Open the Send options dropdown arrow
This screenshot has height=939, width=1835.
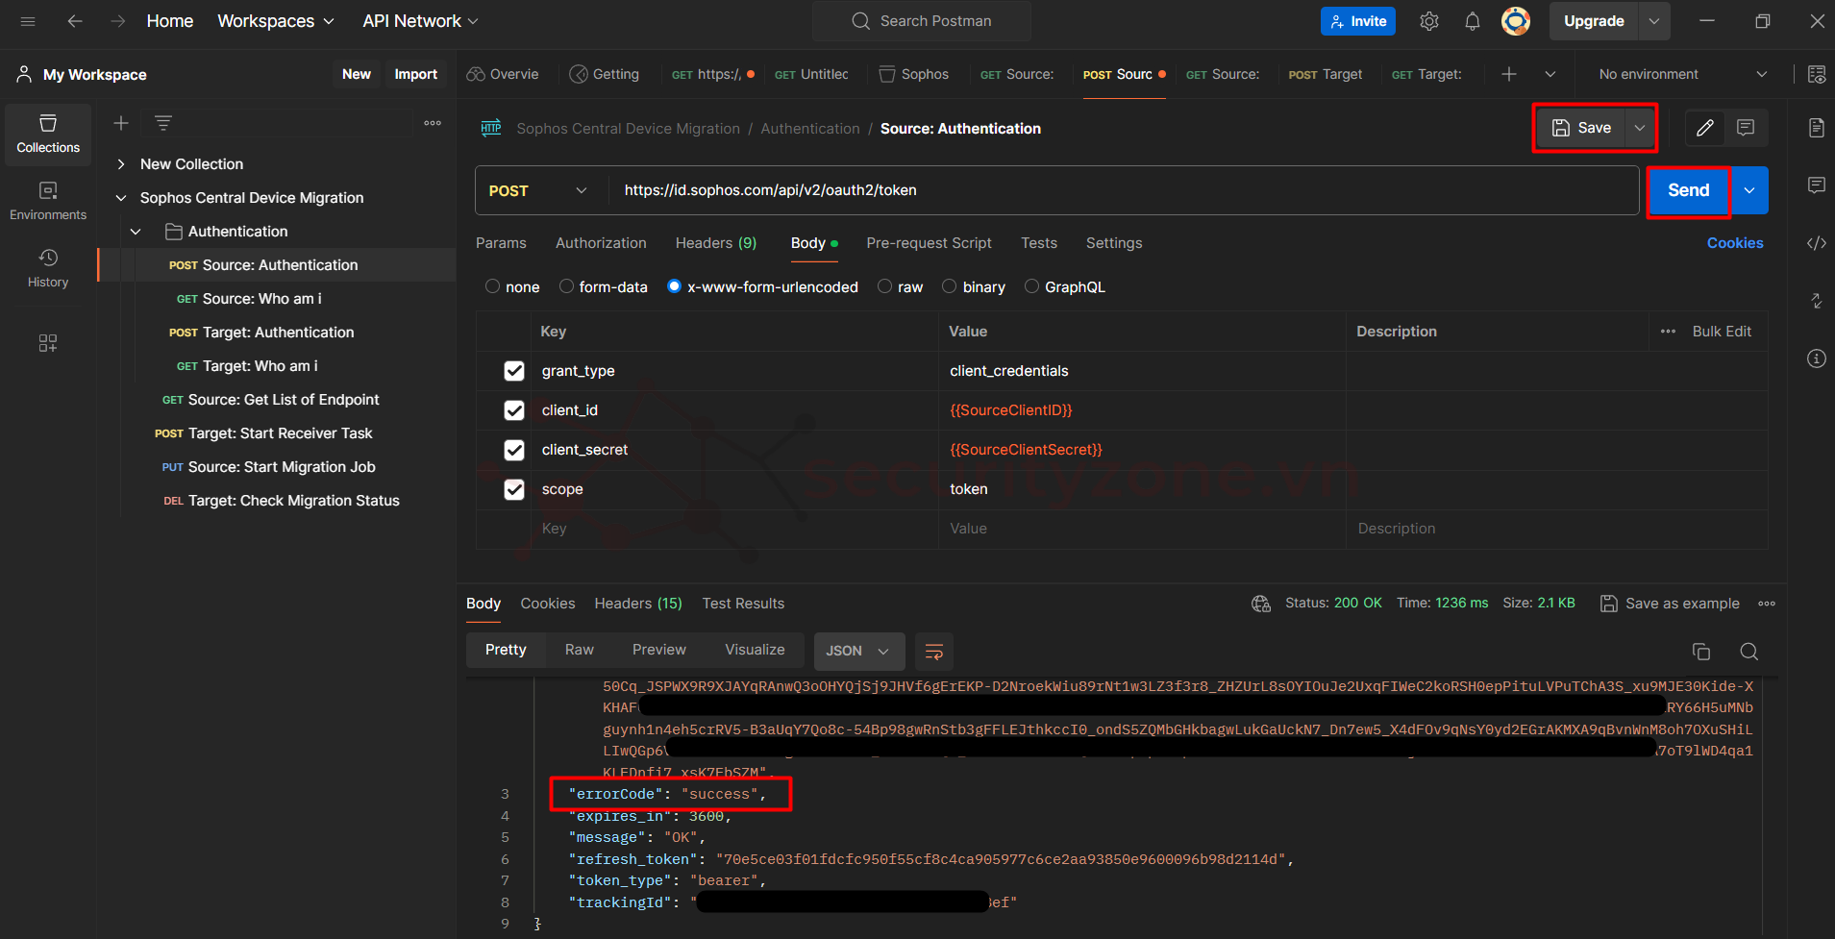tap(1749, 190)
